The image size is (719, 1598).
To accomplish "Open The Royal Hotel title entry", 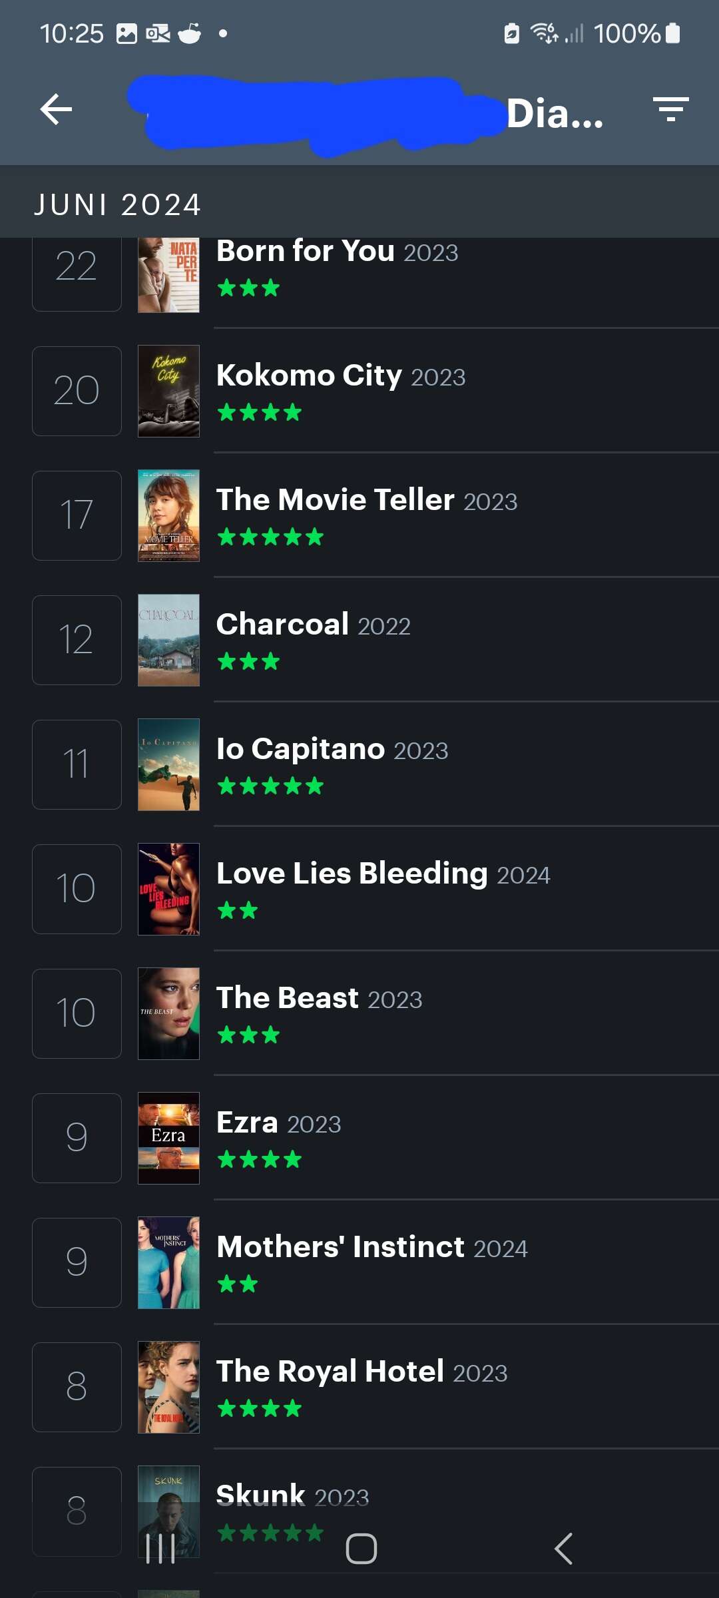I will pos(361,1372).
